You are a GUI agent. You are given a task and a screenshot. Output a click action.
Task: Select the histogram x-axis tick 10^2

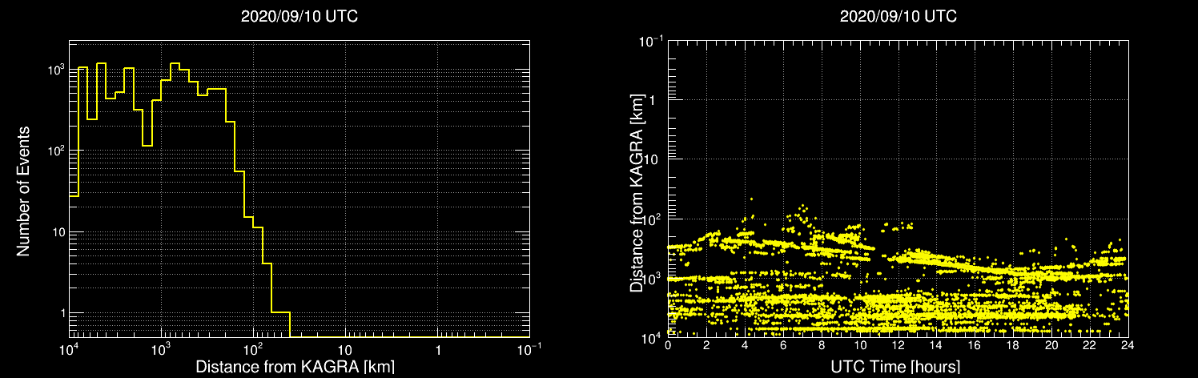click(254, 349)
